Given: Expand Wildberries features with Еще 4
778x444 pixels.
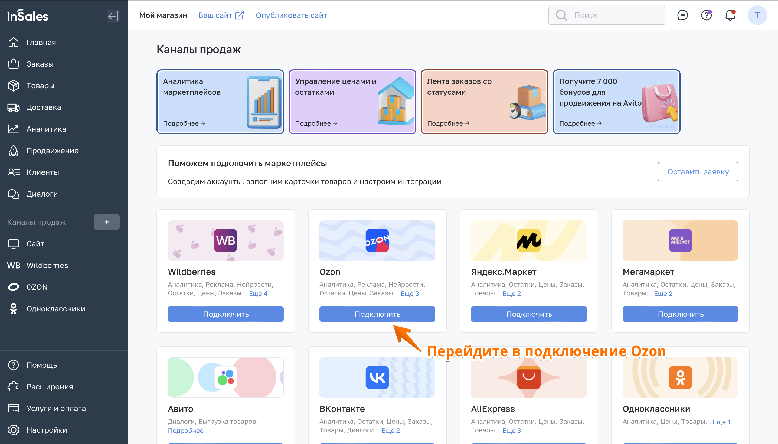Looking at the screenshot, I should (258, 294).
